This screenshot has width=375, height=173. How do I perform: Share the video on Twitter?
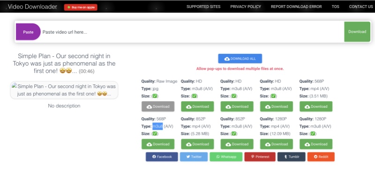(194, 157)
